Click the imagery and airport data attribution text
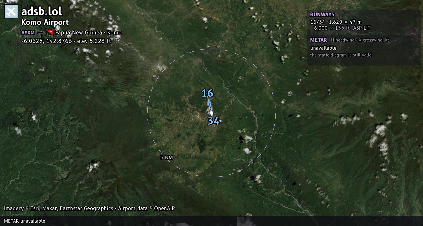Screen dimensions: 423x226 click(x=89, y=208)
